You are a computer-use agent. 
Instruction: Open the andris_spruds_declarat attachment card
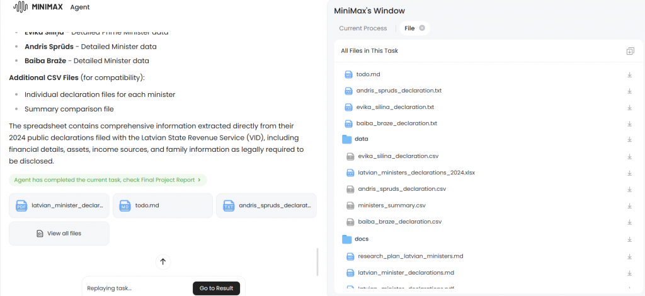266,205
